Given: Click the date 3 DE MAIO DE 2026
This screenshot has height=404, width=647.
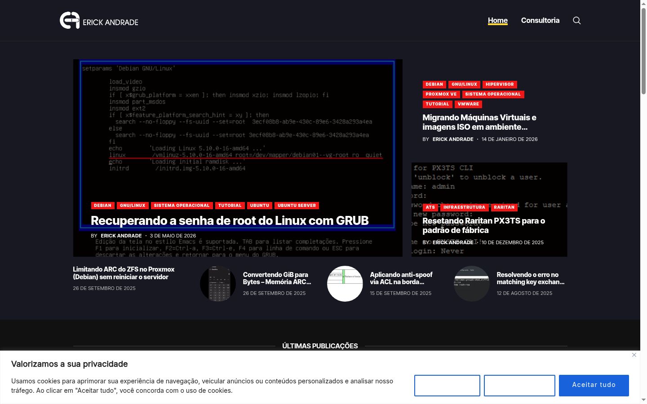Looking at the screenshot, I should click(173, 236).
